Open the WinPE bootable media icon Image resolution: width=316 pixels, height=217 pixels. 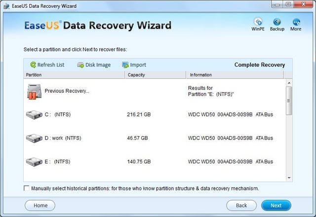(258, 22)
